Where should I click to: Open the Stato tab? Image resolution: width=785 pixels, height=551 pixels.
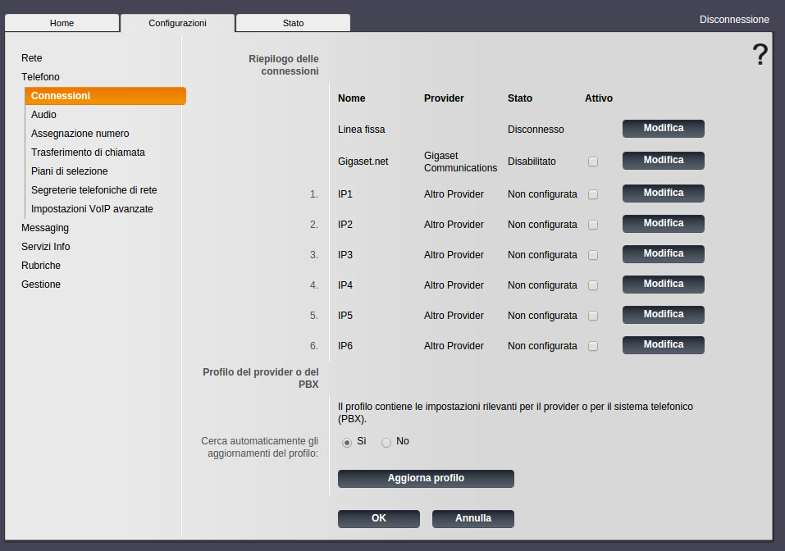pos(293,23)
